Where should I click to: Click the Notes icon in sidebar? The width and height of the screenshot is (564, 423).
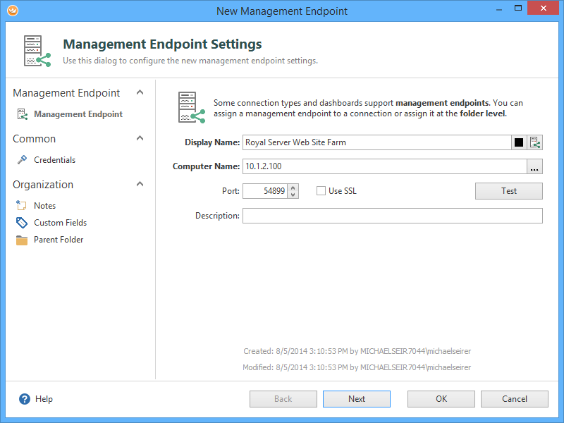pos(22,206)
